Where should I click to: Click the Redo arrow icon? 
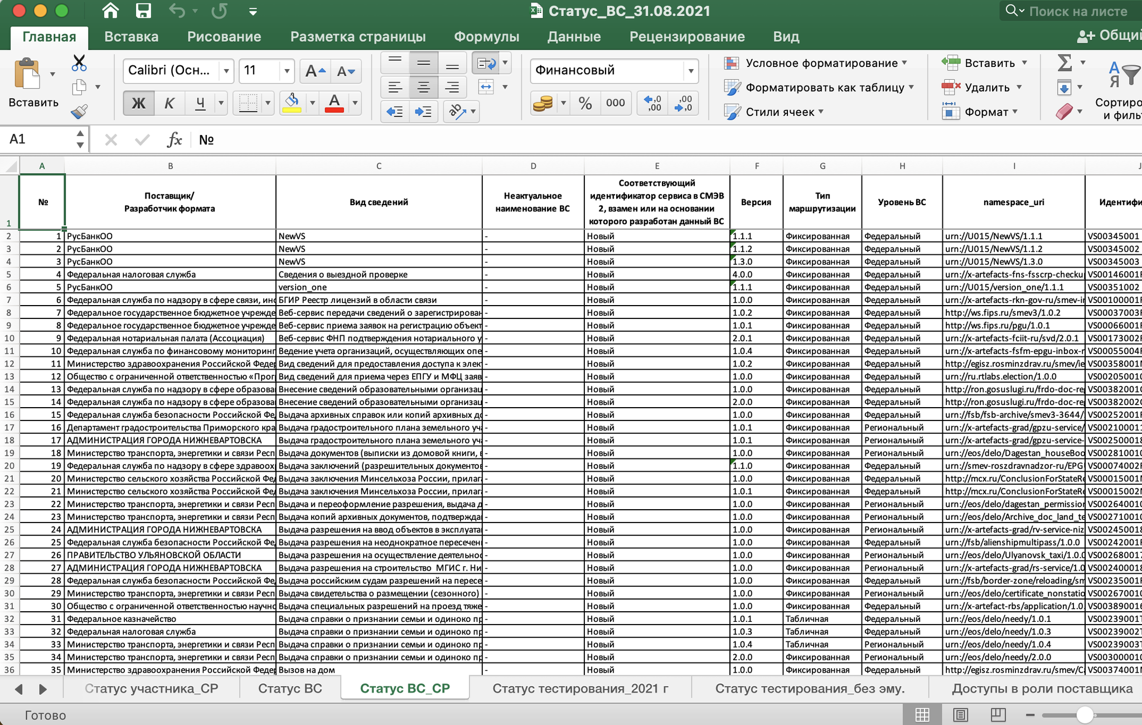tap(219, 11)
